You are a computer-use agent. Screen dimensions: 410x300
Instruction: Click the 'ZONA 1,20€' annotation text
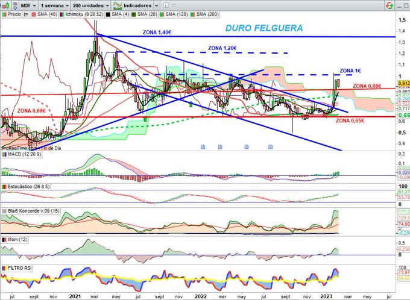point(222,48)
